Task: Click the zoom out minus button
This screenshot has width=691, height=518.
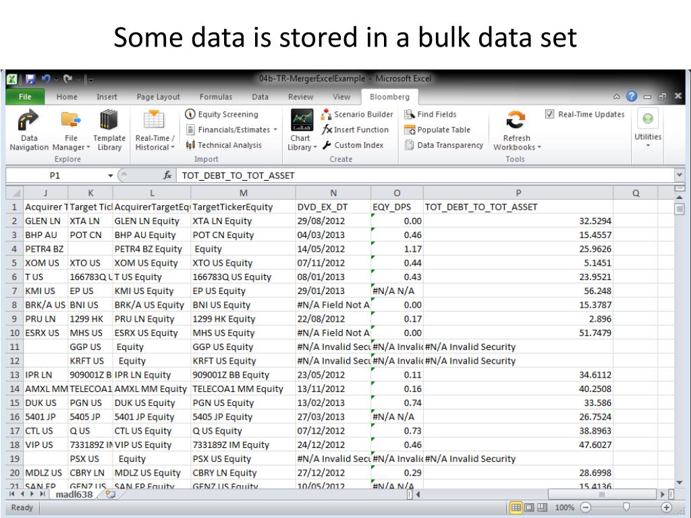Action: [x=586, y=507]
